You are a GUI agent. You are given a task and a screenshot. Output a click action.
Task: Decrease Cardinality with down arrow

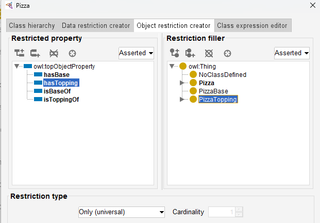coord(239,215)
